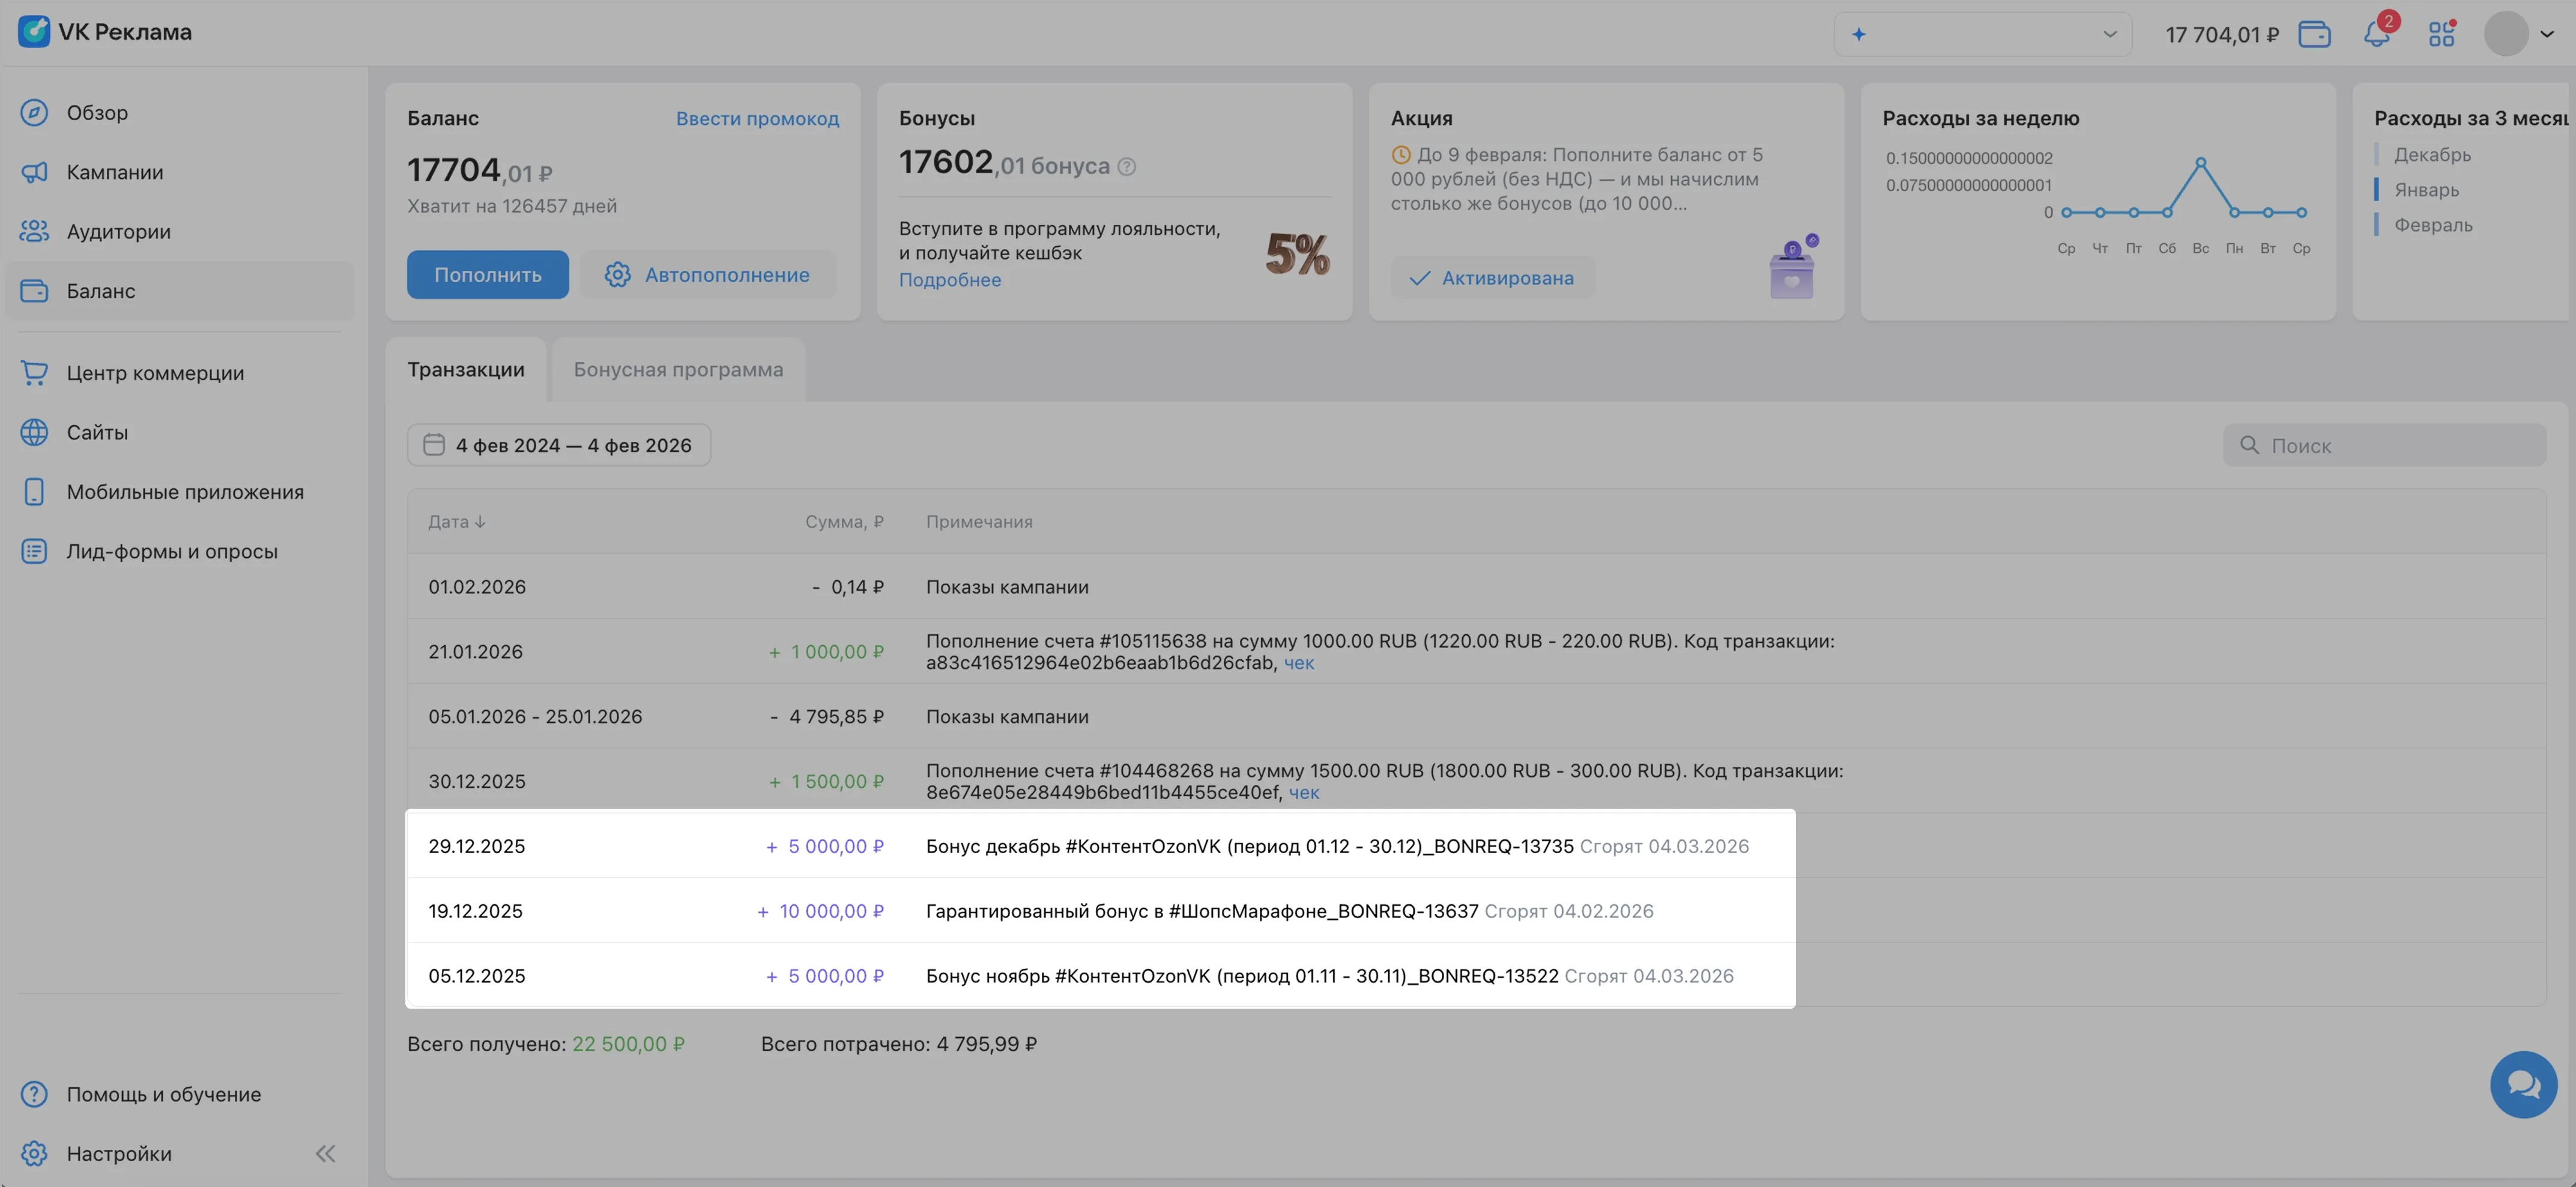Open the support chat bubble
Screen dimensions: 2576x1187
coord(2523,1084)
